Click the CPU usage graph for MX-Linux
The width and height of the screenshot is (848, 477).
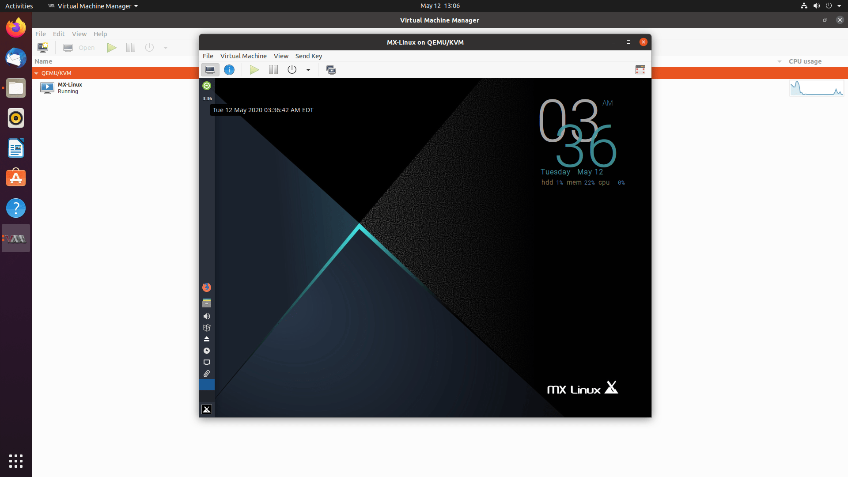[816, 88]
